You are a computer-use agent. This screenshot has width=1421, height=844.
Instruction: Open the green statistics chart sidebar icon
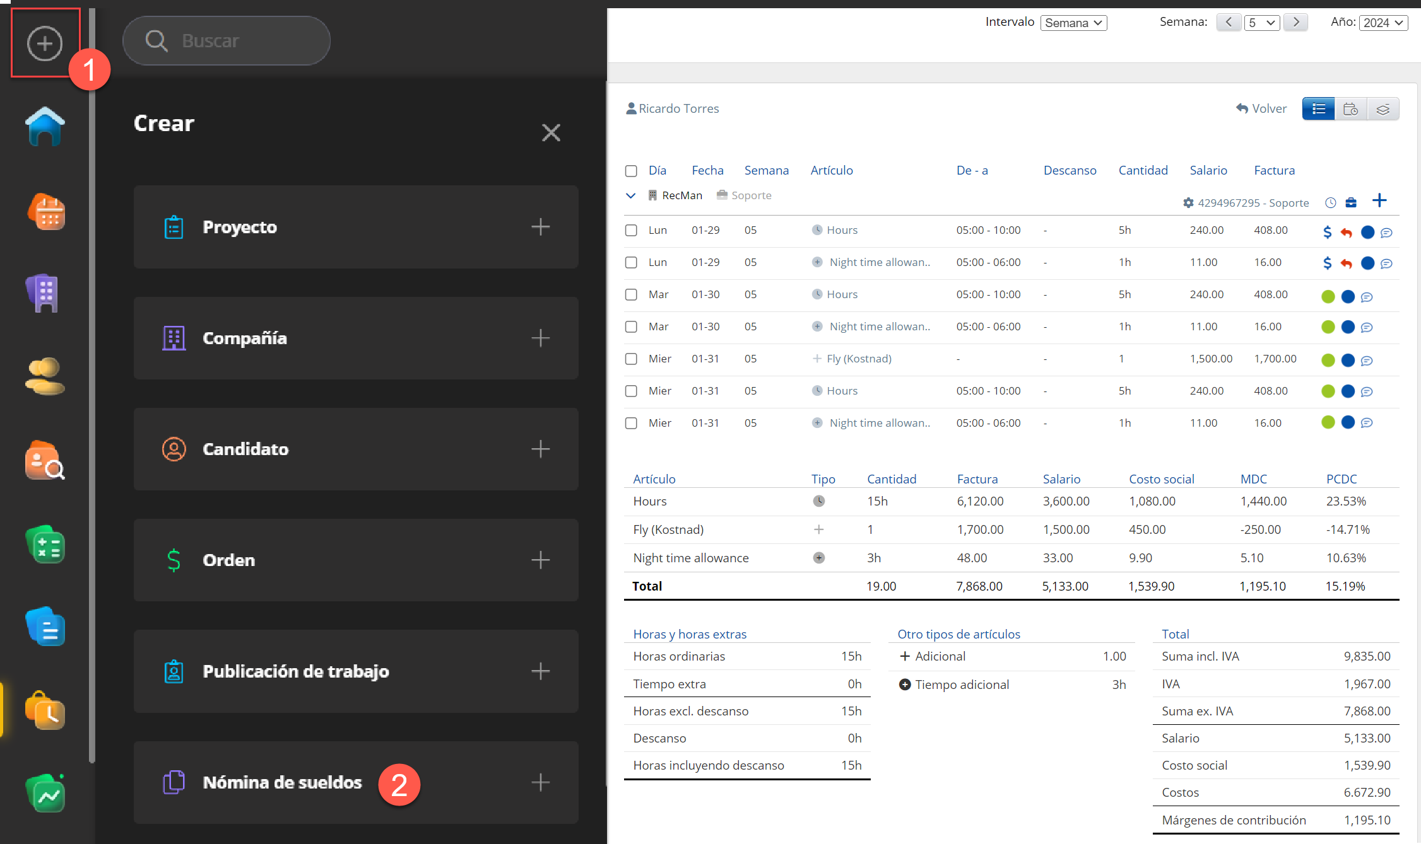pyautogui.click(x=46, y=794)
